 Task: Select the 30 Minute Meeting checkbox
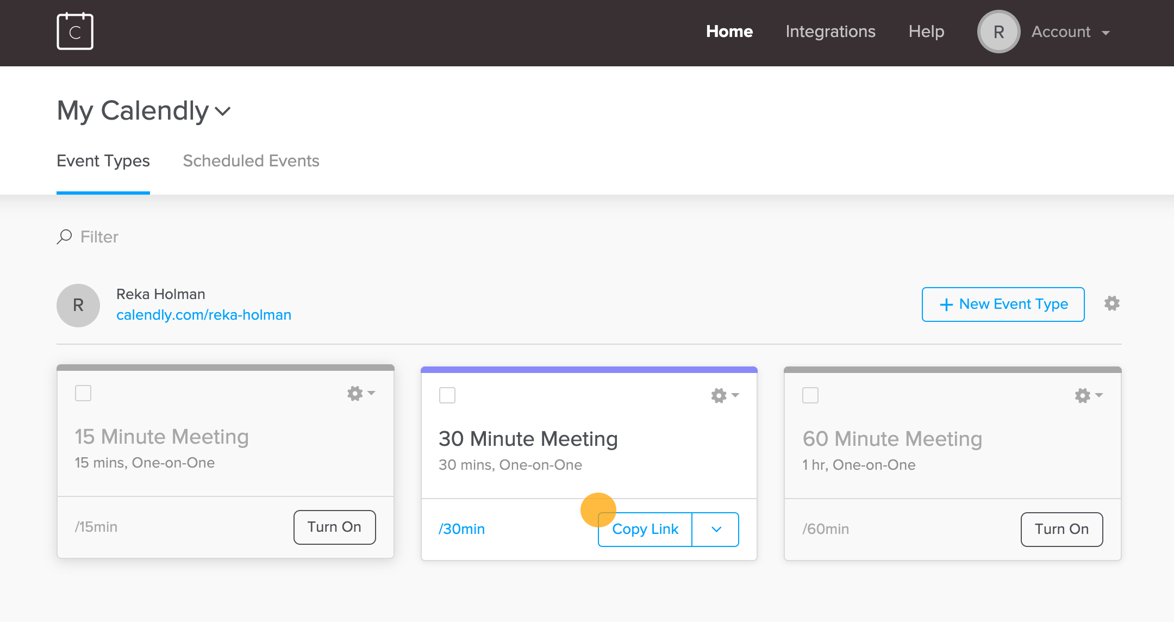(x=447, y=395)
